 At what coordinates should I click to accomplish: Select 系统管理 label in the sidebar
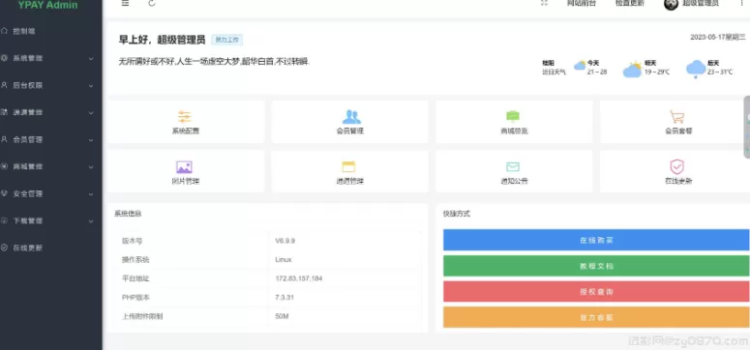[x=28, y=58]
